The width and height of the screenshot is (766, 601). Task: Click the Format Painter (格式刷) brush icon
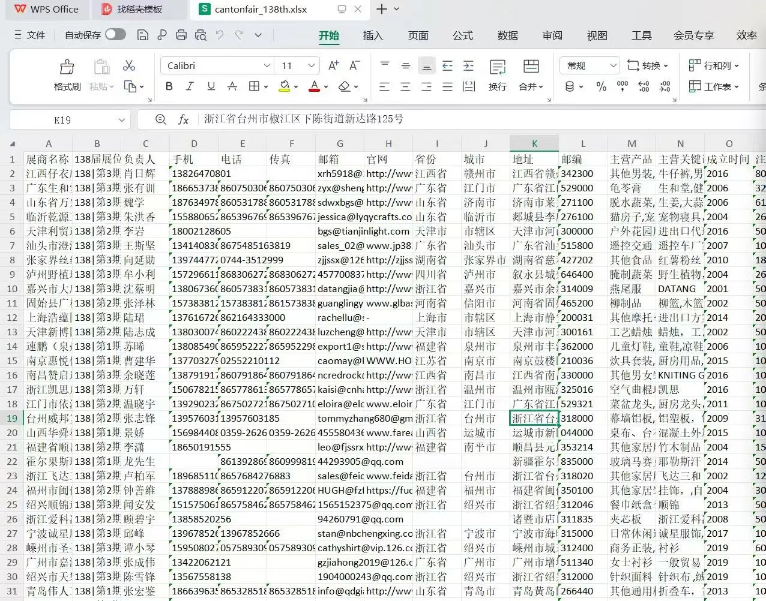[67, 67]
